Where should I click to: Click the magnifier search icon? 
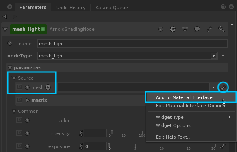pyautogui.click(x=222, y=29)
